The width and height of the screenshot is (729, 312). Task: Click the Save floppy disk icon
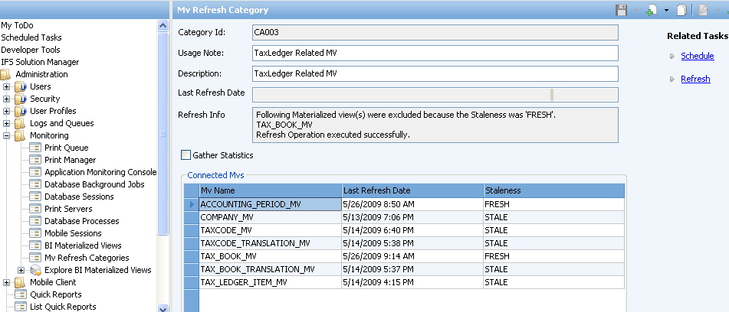point(621,10)
